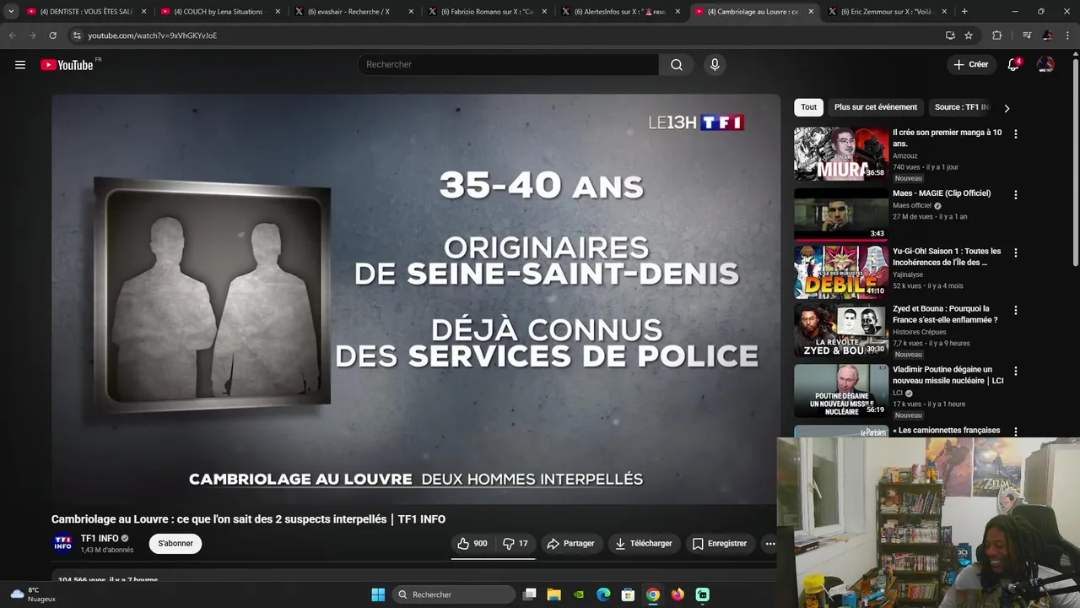This screenshot has width=1080, height=608.
Task: Open Firefox from taskbar
Action: coord(678,594)
